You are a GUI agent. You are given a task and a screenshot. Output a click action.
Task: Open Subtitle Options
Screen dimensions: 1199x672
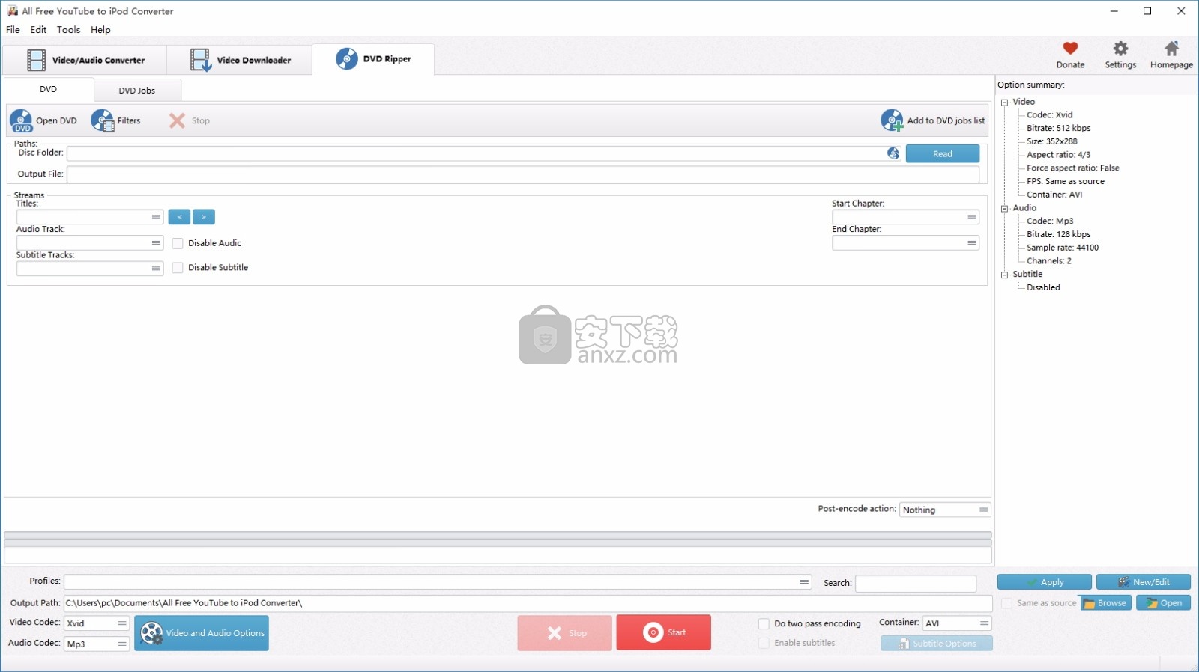[937, 644]
